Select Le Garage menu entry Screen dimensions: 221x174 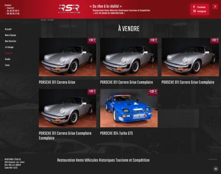[9, 47]
